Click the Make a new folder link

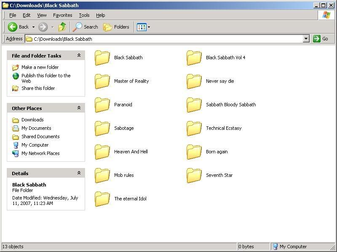[40, 67]
